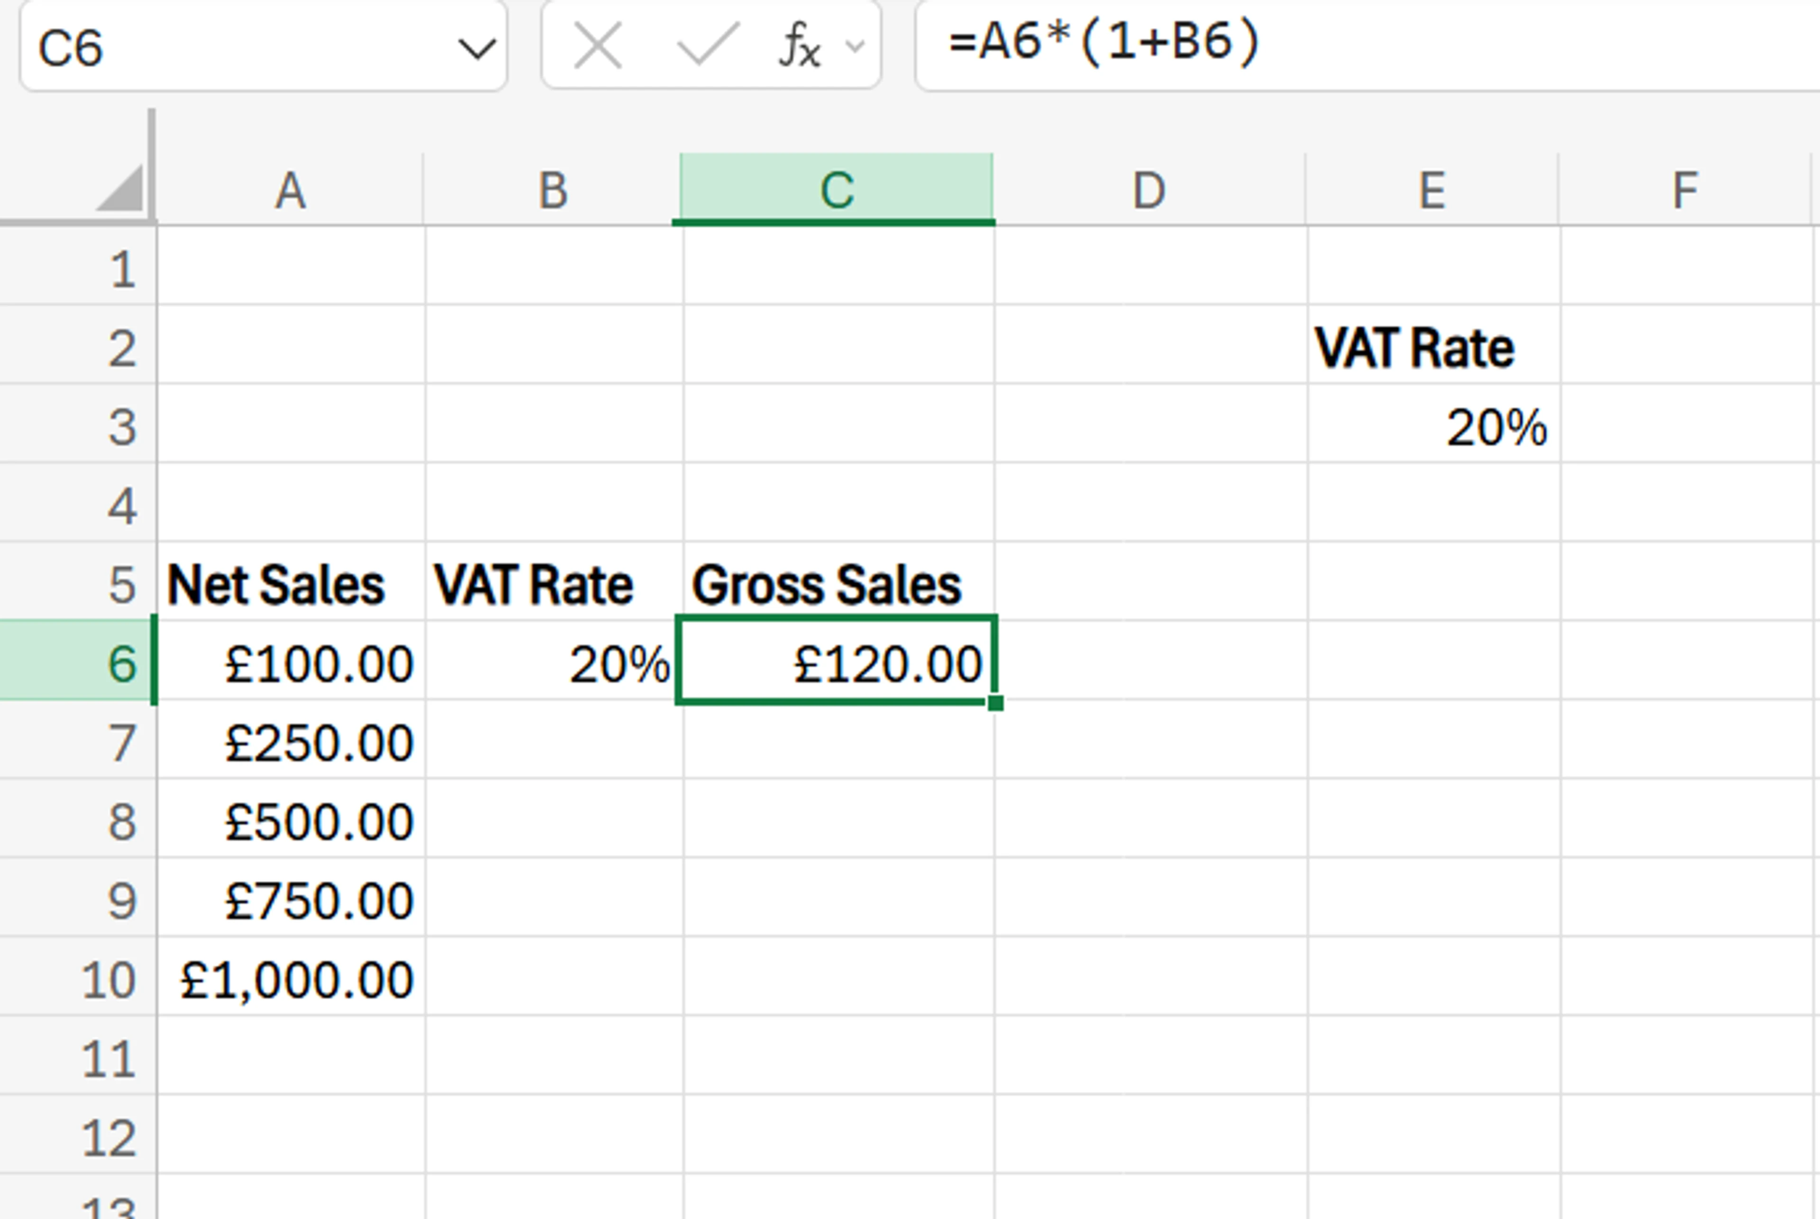Select column A header
This screenshot has width=1820, height=1219.
coord(290,190)
